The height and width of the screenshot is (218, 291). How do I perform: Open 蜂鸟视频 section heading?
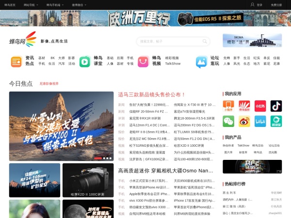[157, 61]
